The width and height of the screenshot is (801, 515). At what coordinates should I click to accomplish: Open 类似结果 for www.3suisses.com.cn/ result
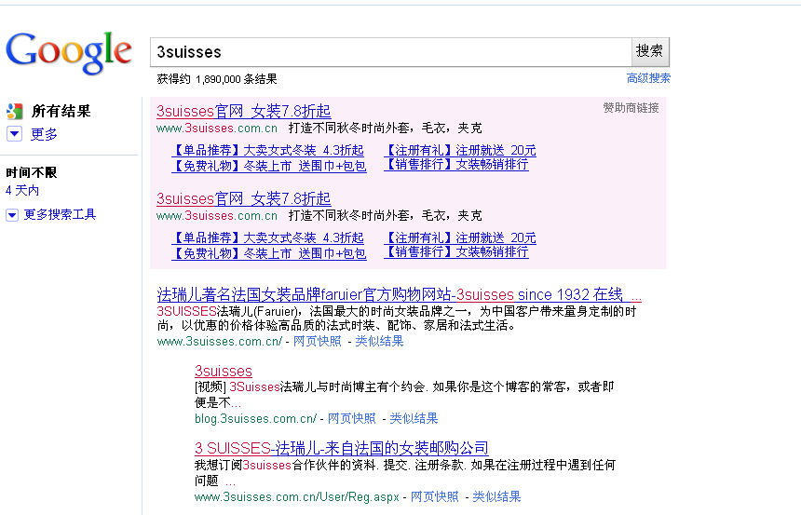tap(379, 341)
